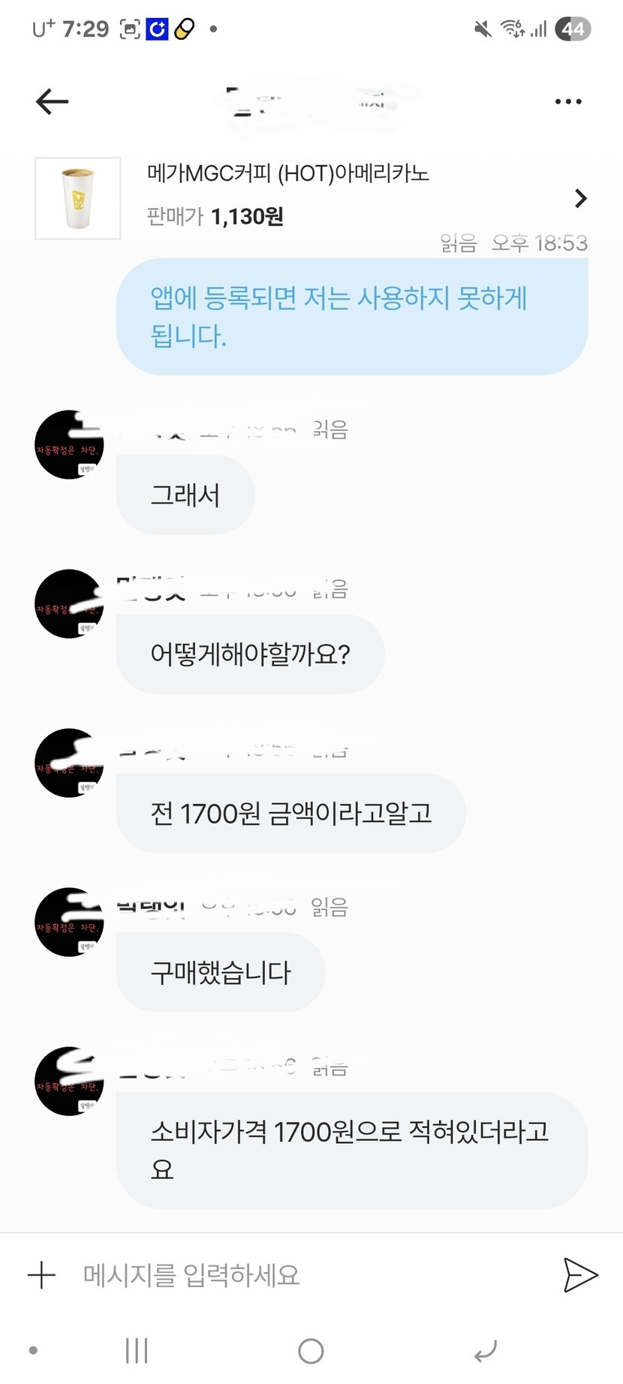This screenshot has width=623, height=1384.
Task: Open the Mega MGC coffee cup thumbnail
Action: pos(78,198)
